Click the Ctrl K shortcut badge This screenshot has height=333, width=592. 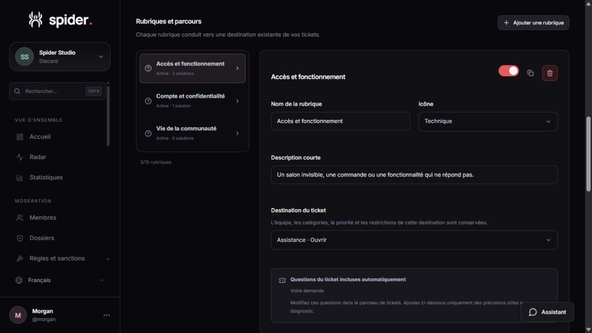(94, 91)
